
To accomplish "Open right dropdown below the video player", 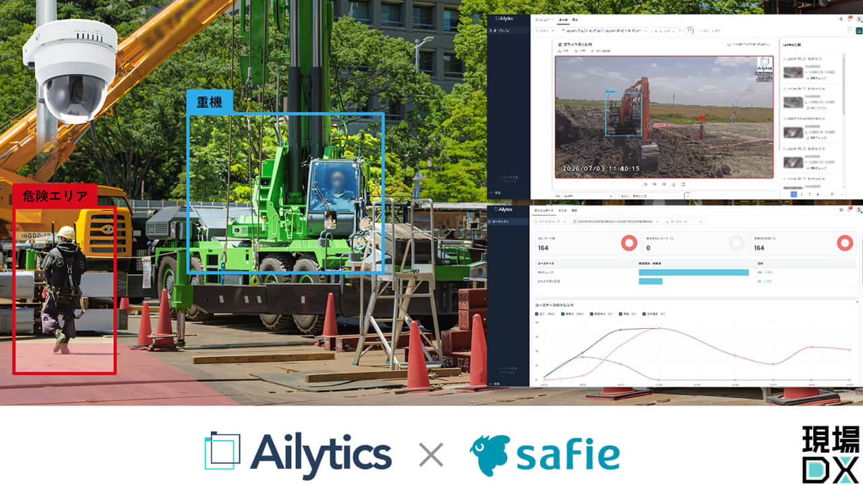I will [x=651, y=195].
